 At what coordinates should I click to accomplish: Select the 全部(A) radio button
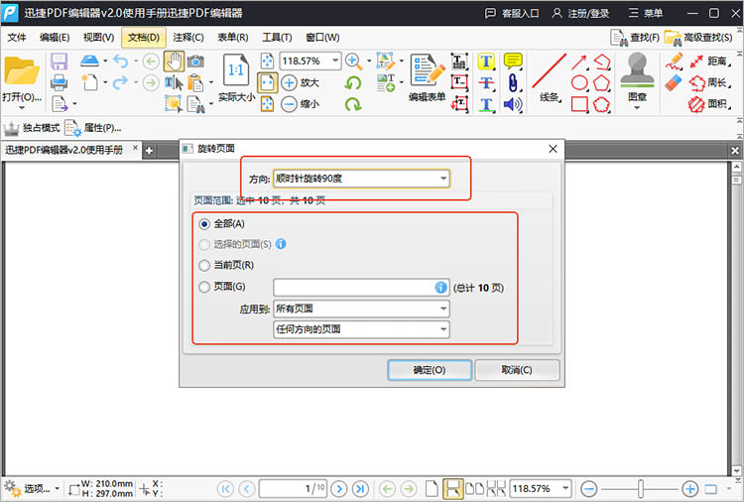tap(204, 224)
